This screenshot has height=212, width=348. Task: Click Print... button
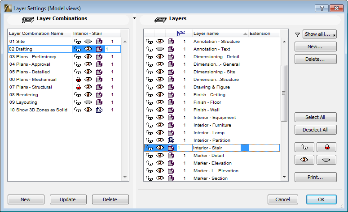coord(315,177)
